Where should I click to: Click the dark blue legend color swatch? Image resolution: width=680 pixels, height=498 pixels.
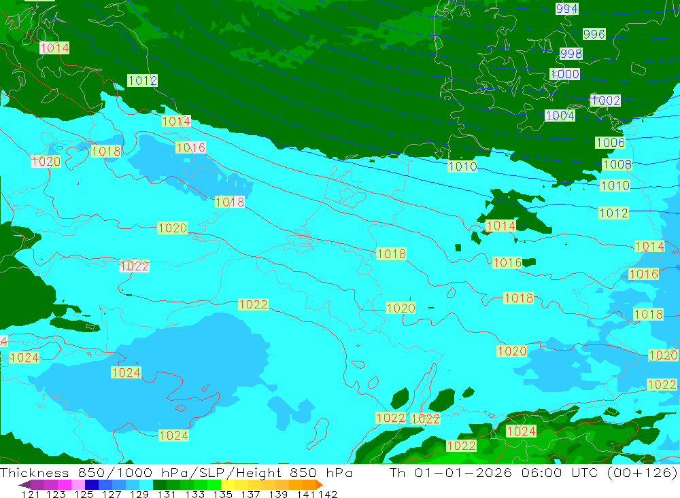click(92, 484)
